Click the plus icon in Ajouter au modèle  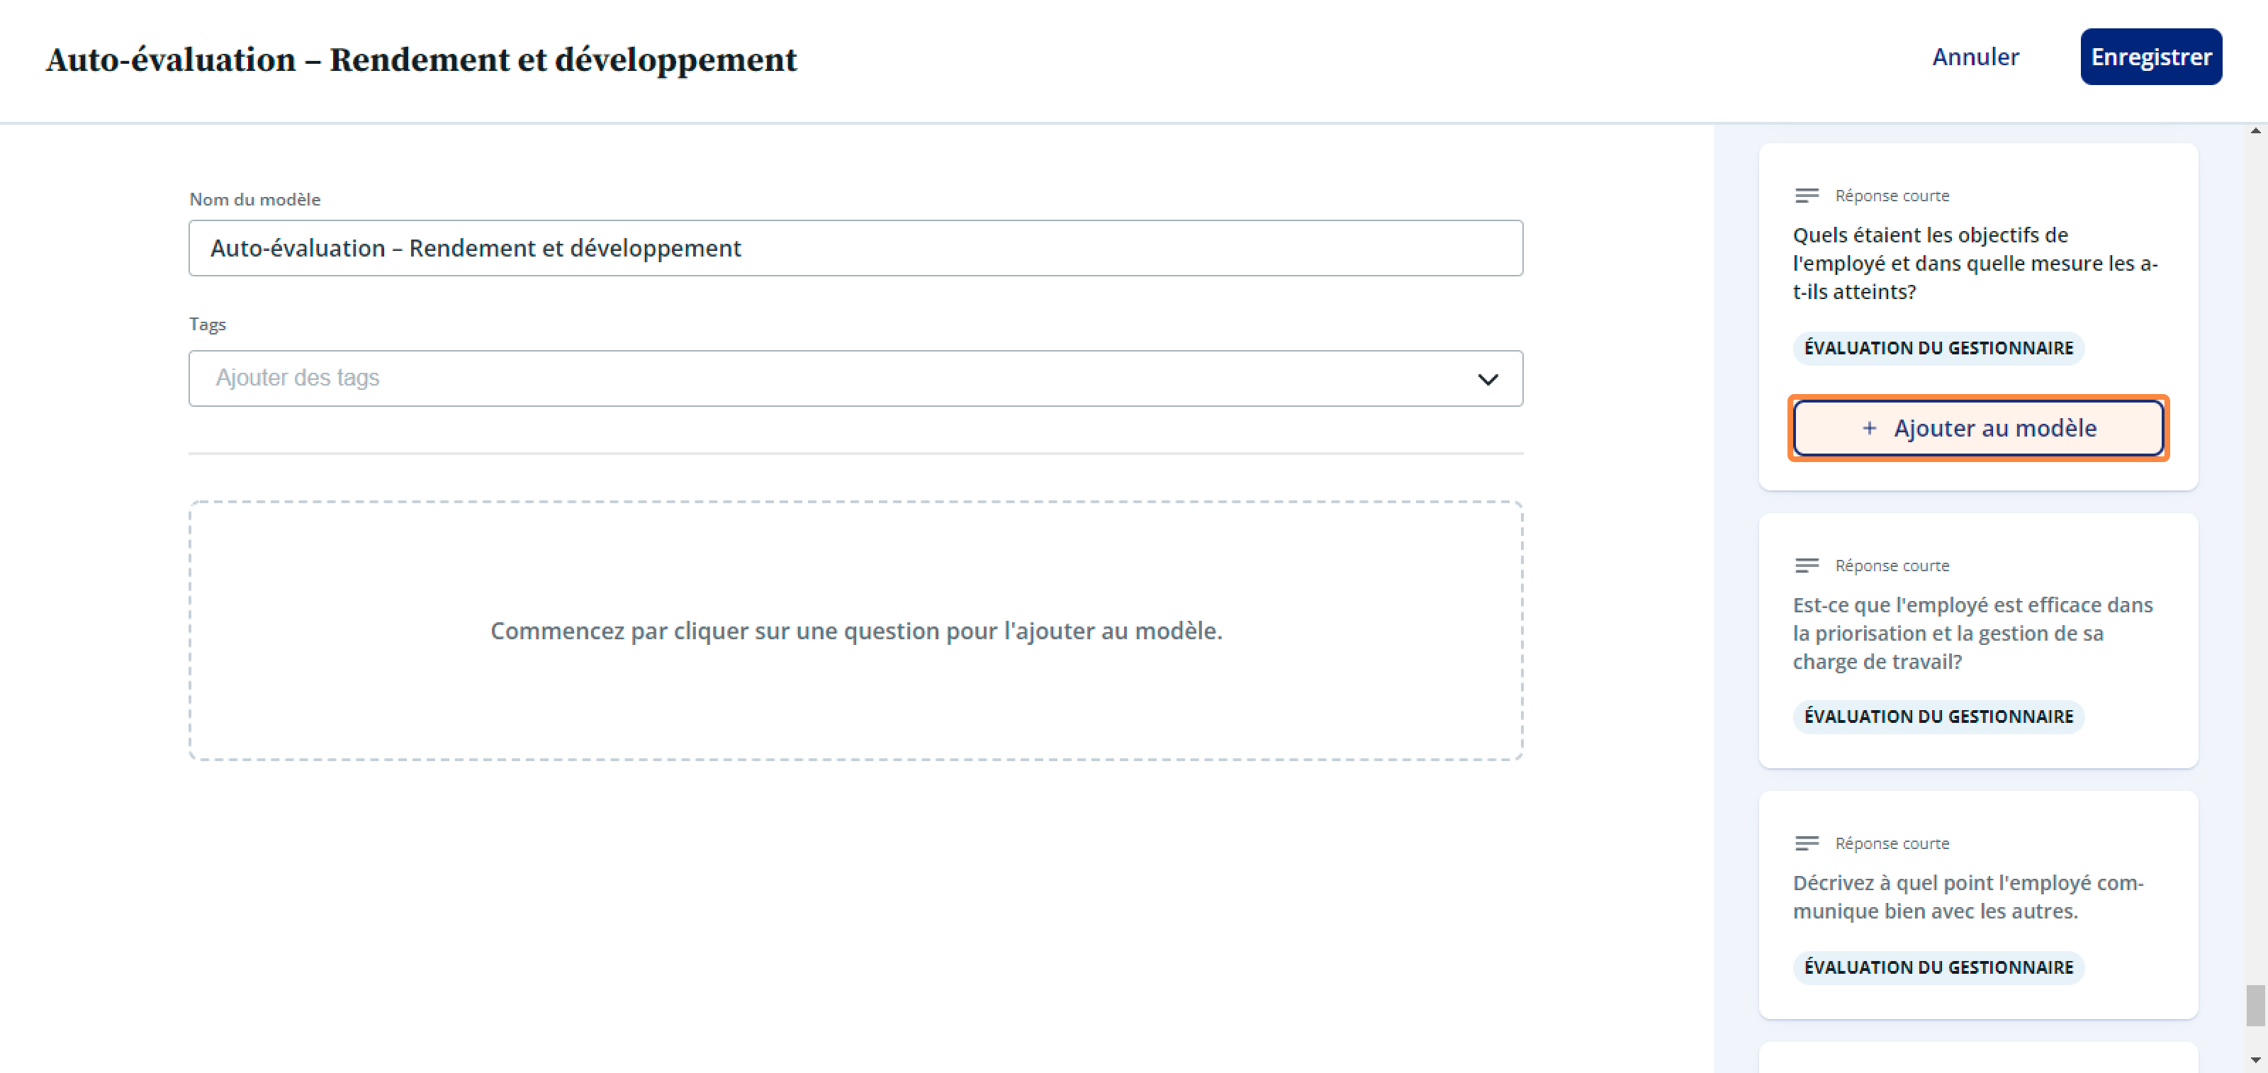pos(1868,429)
